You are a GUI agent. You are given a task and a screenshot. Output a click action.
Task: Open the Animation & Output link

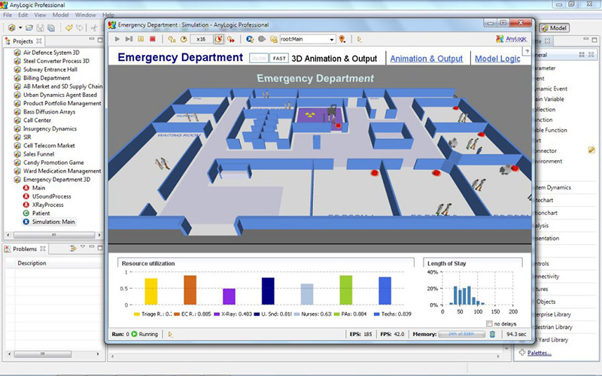click(x=426, y=59)
